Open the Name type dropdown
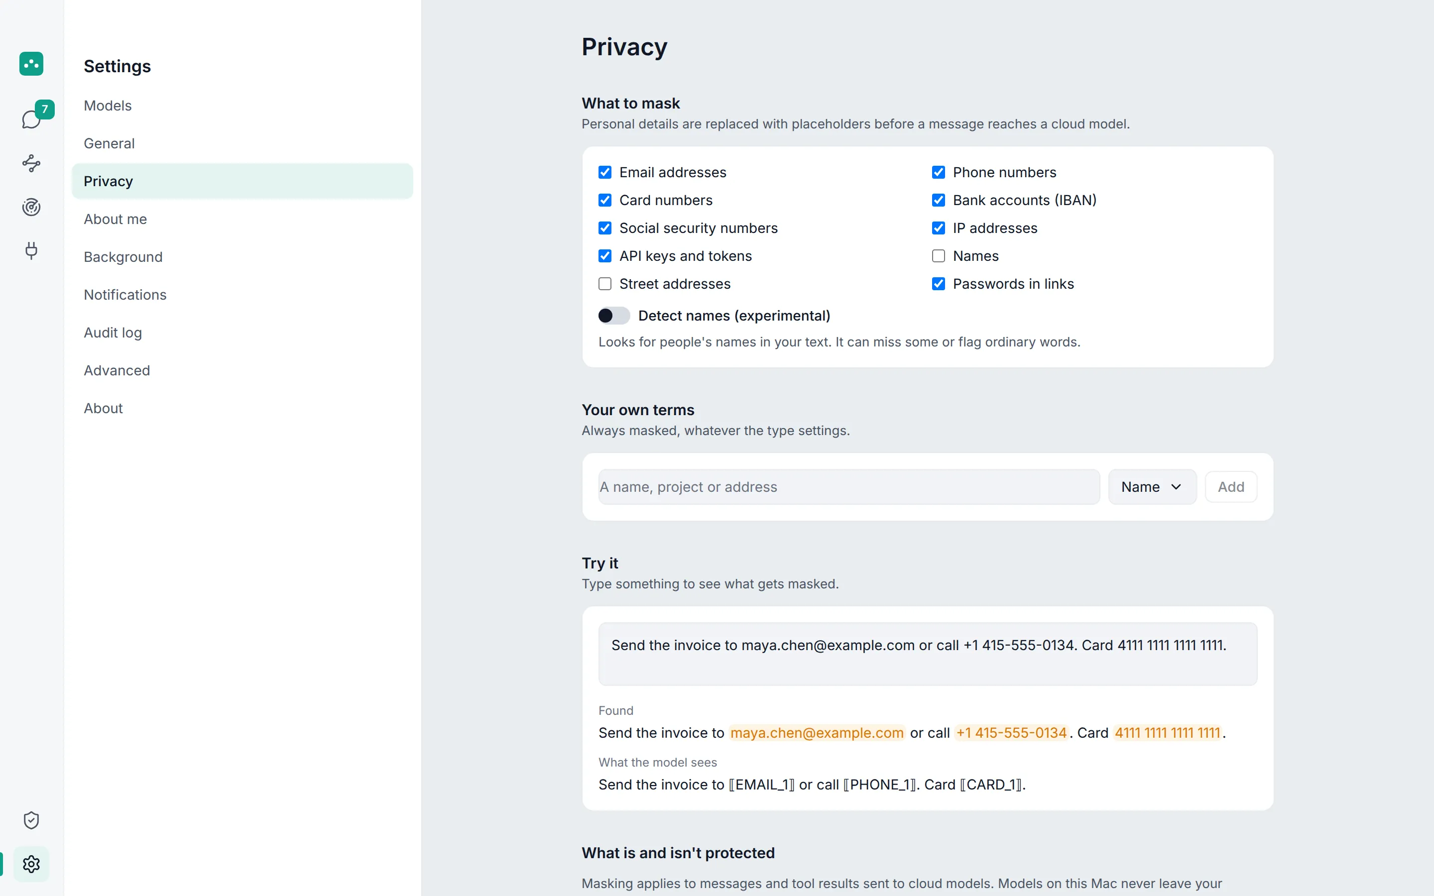 (1152, 487)
